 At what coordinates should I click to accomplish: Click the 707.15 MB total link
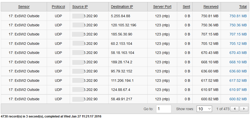tap(238, 34)
